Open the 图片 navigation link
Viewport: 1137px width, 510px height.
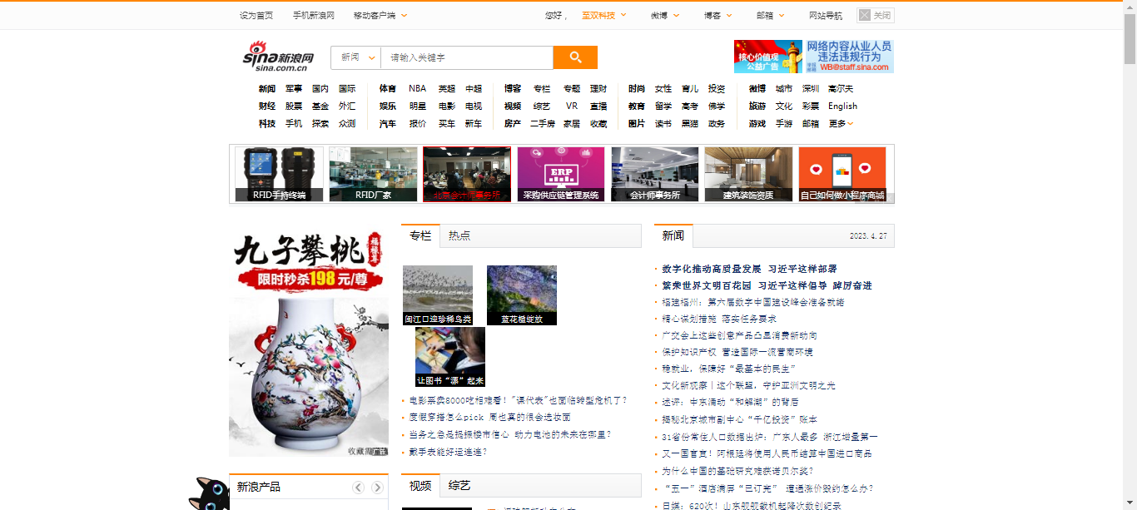[637, 123]
